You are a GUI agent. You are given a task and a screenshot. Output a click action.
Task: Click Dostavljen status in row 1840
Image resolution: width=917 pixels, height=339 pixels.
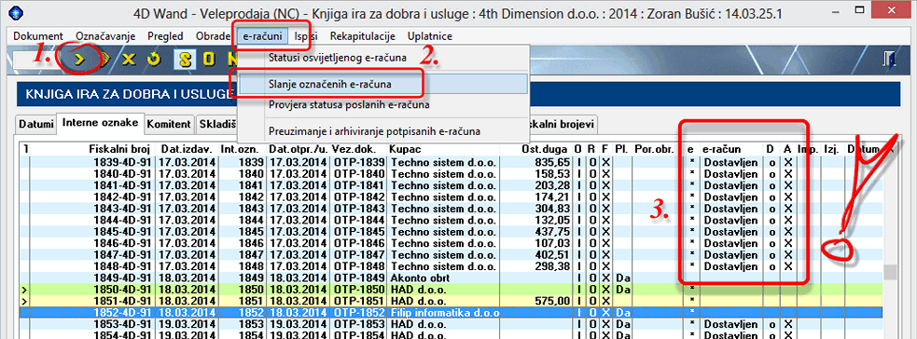(731, 173)
